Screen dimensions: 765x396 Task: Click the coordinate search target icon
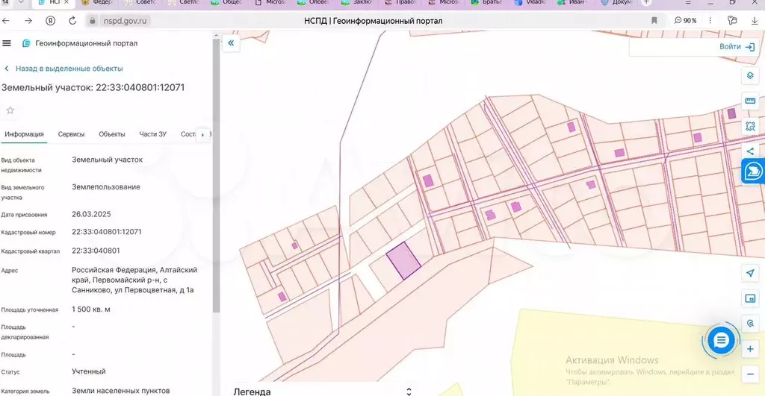[x=750, y=324]
